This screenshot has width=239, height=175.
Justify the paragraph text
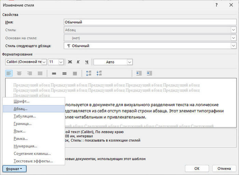coord(40,74)
